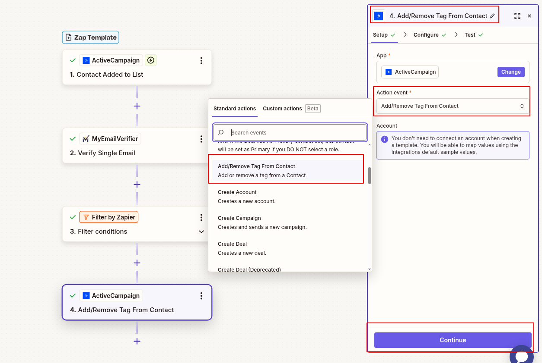Switch to the Custom actions tab
The width and height of the screenshot is (542, 363).
(282, 108)
